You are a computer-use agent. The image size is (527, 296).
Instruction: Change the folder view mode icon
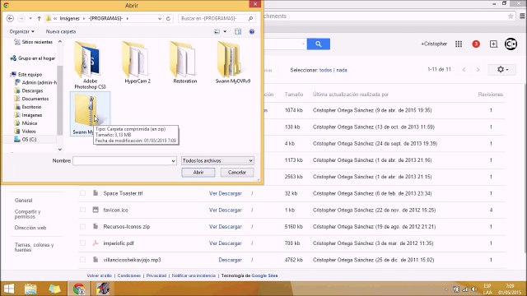pos(217,31)
